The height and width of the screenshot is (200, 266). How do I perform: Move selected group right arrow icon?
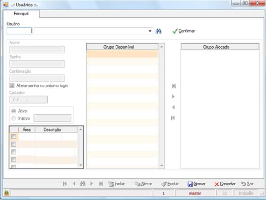click(x=173, y=96)
